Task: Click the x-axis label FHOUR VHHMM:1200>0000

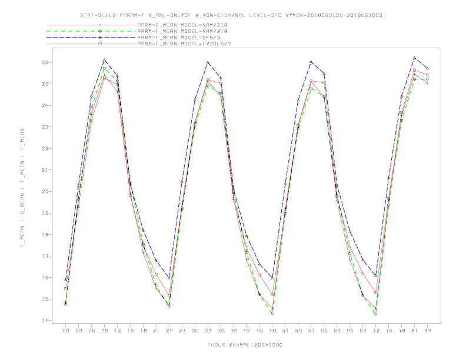Action: pyautogui.click(x=245, y=345)
